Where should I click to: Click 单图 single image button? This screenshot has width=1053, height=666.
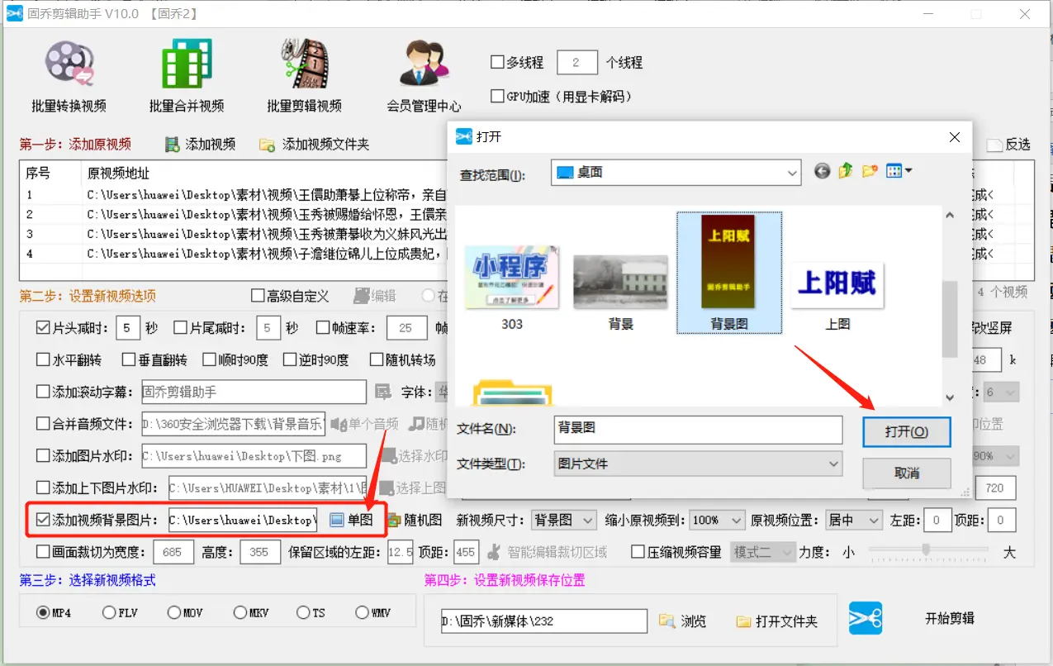(351, 520)
